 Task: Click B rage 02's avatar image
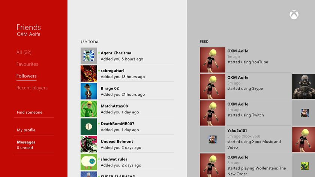[x=89, y=91]
